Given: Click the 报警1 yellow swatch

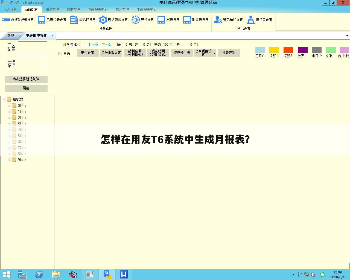Looking at the screenshot, I should pyautogui.click(x=274, y=50).
